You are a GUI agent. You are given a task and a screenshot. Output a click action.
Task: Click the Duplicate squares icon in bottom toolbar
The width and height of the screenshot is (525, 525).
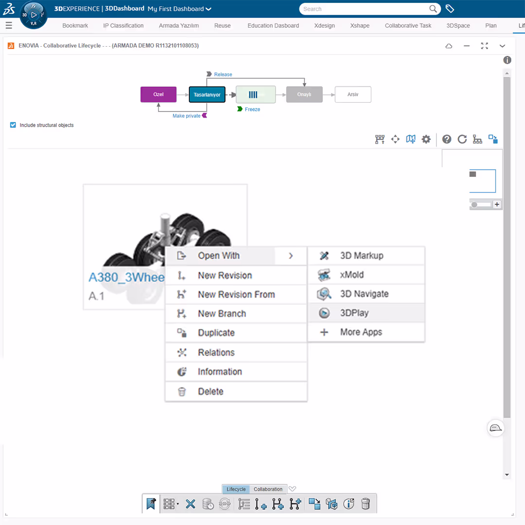pyautogui.click(x=314, y=504)
